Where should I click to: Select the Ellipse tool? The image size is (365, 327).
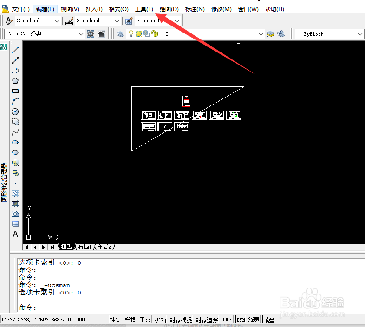click(x=15, y=142)
